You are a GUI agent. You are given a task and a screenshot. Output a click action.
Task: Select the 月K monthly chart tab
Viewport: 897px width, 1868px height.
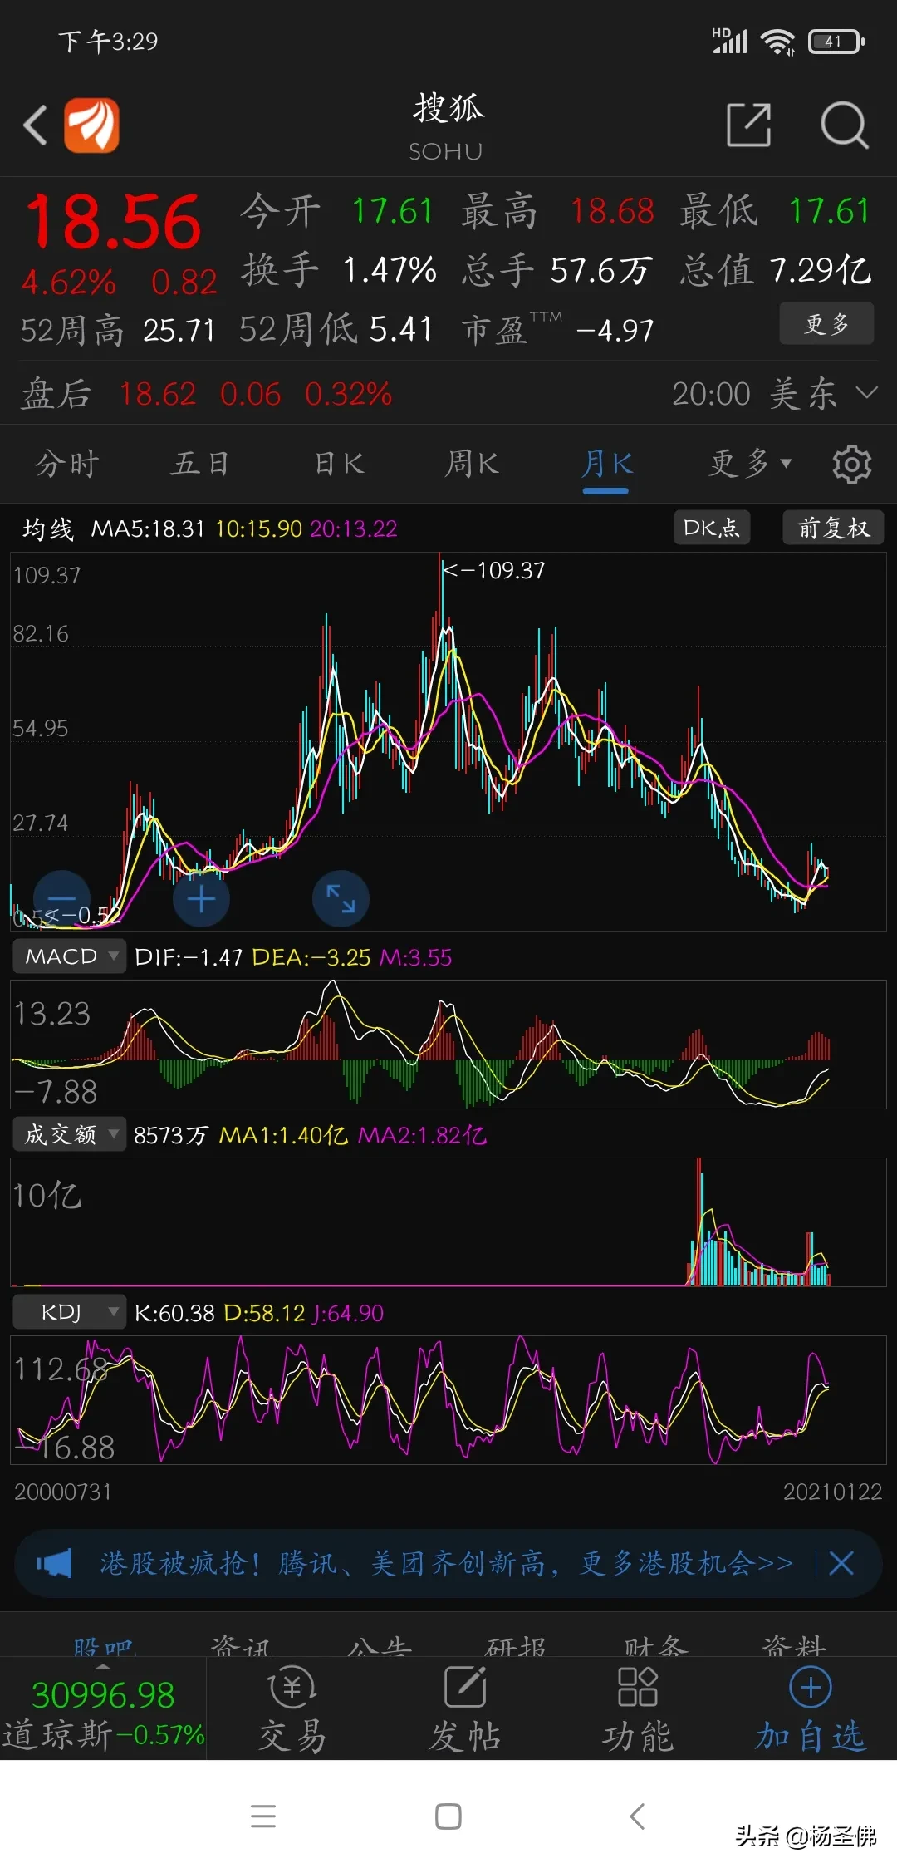tap(606, 464)
